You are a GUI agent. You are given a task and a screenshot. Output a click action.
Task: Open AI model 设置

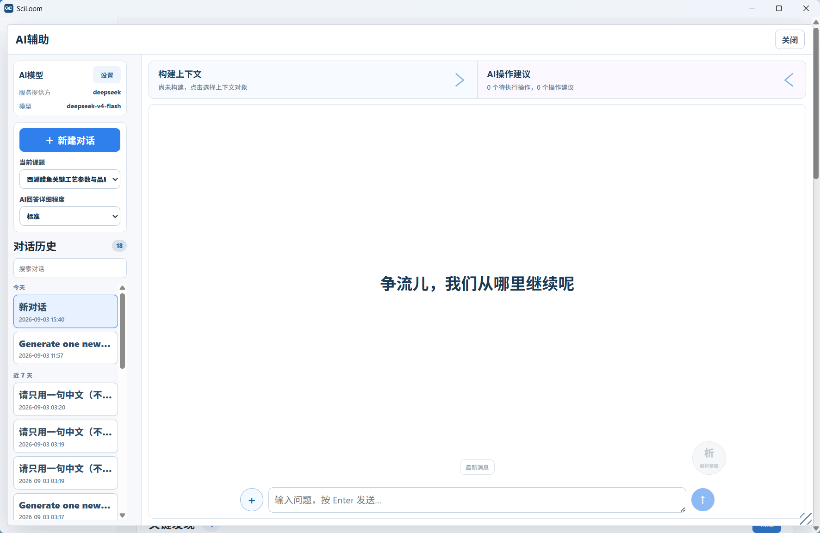[107, 75]
